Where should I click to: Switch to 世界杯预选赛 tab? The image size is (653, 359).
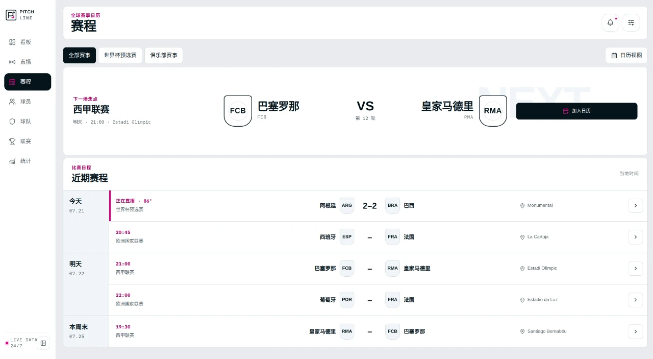(x=120, y=55)
